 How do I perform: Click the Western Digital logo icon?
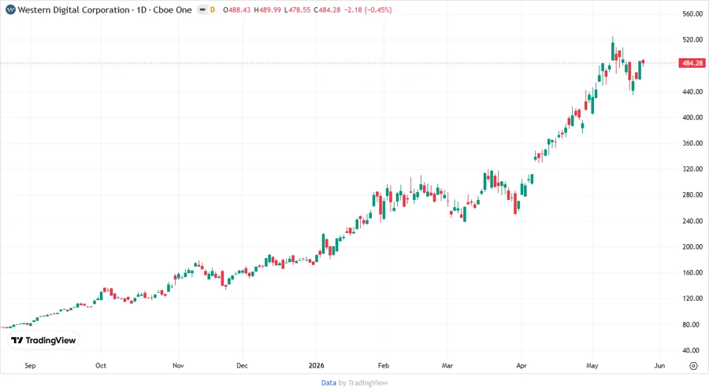click(10, 9)
